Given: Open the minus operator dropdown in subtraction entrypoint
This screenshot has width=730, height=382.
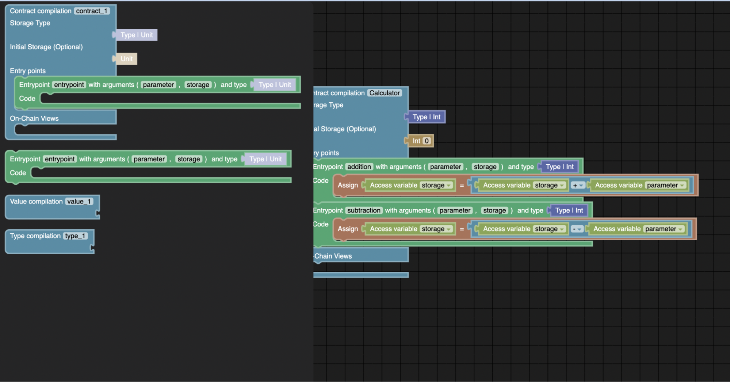Looking at the screenshot, I should point(577,229).
